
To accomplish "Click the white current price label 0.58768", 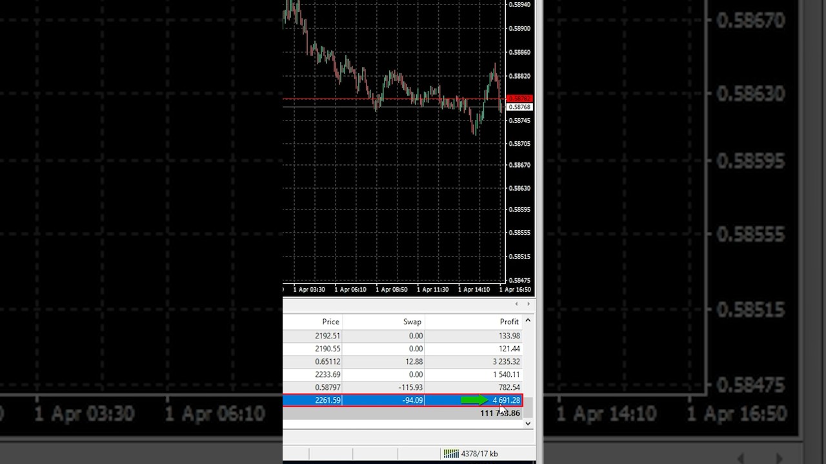I will (x=519, y=107).
